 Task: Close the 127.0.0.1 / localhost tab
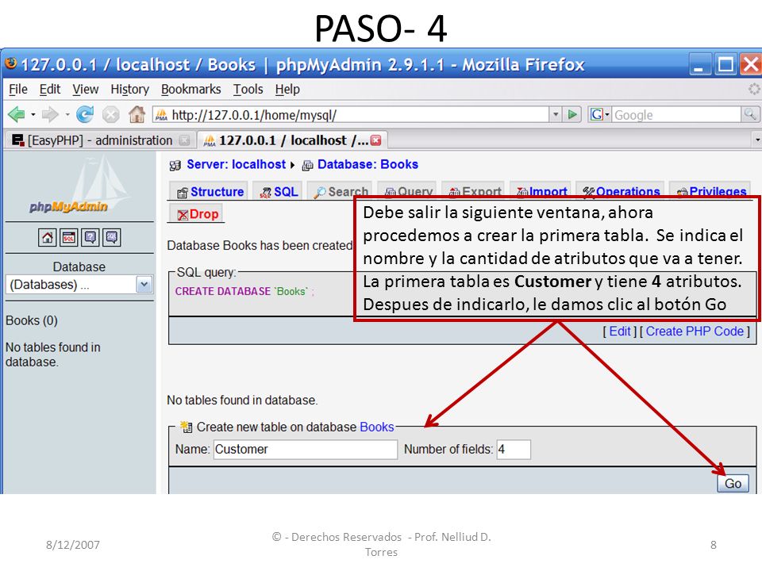pyautogui.click(x=375, y=140)
